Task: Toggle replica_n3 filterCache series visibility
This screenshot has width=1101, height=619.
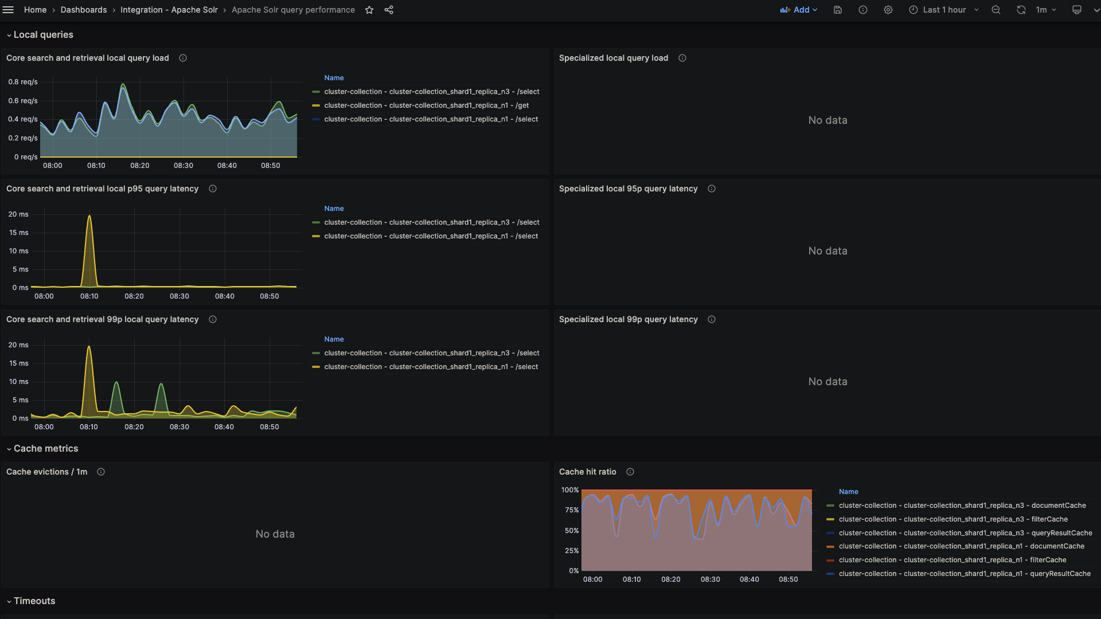Action: (x=952, y=519)
